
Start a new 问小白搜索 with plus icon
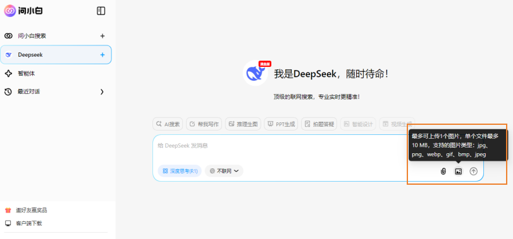(x=102, y=36)
